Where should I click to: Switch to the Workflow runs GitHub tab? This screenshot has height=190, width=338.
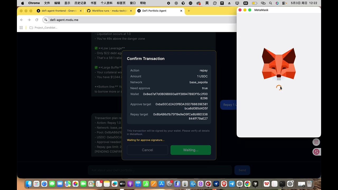[109, 11]
